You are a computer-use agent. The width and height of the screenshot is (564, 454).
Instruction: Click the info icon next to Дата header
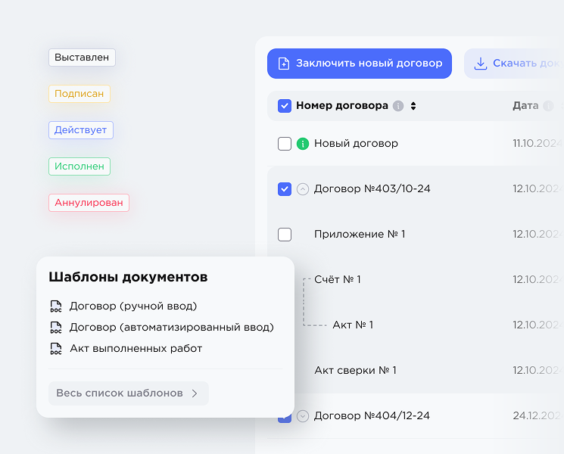548,106
